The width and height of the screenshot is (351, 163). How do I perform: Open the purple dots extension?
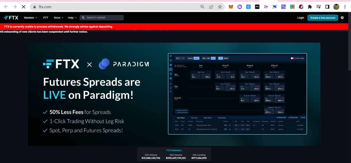[x=266, y=7]
